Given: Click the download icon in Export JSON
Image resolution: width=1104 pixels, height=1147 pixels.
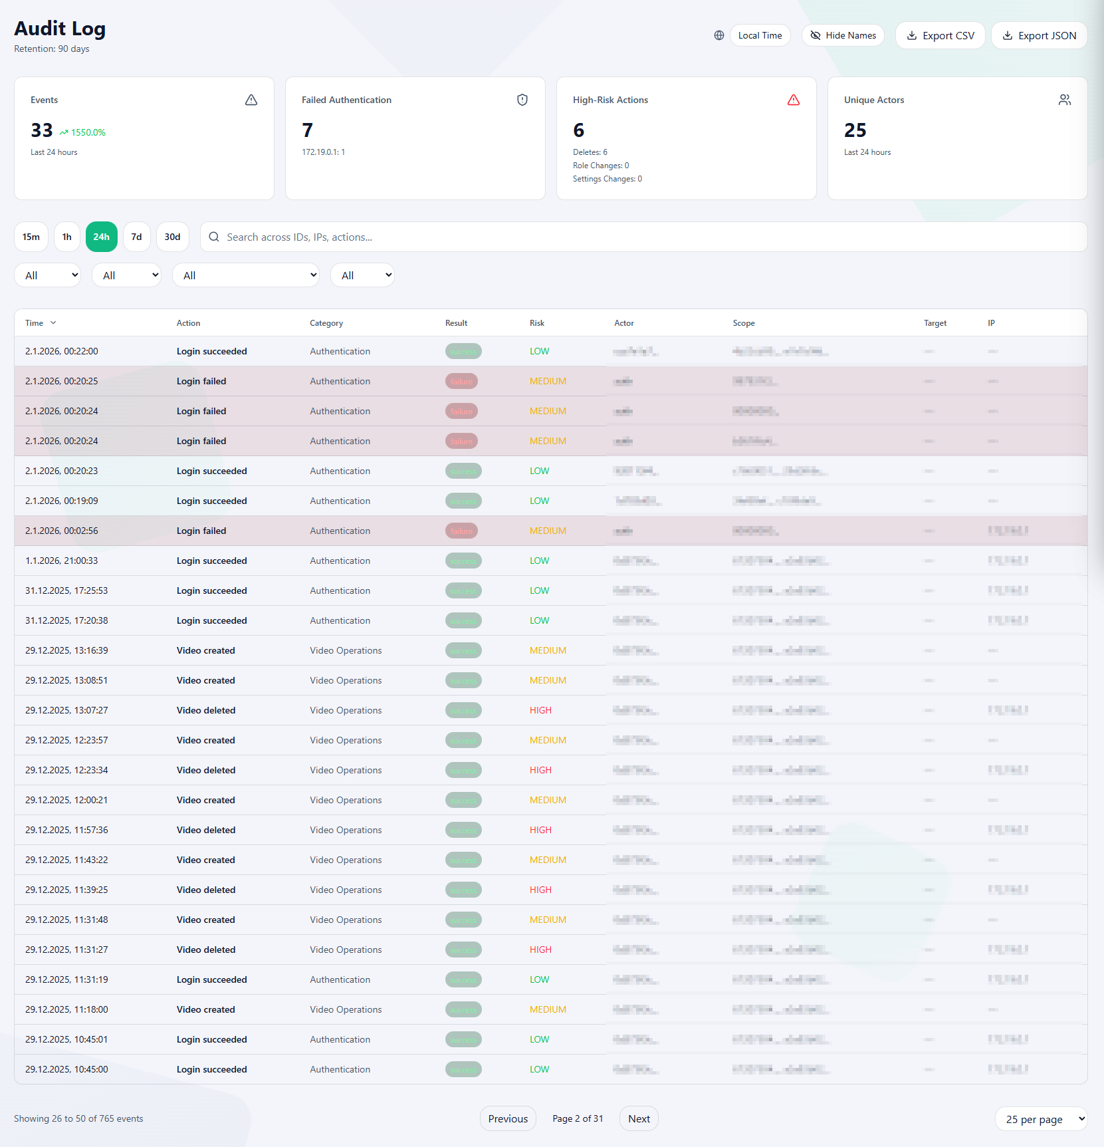Looking at the screenshot, I should point(1008,35).
